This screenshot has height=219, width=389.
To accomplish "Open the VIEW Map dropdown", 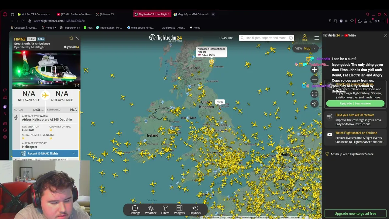I will click(x=305, y=48).
